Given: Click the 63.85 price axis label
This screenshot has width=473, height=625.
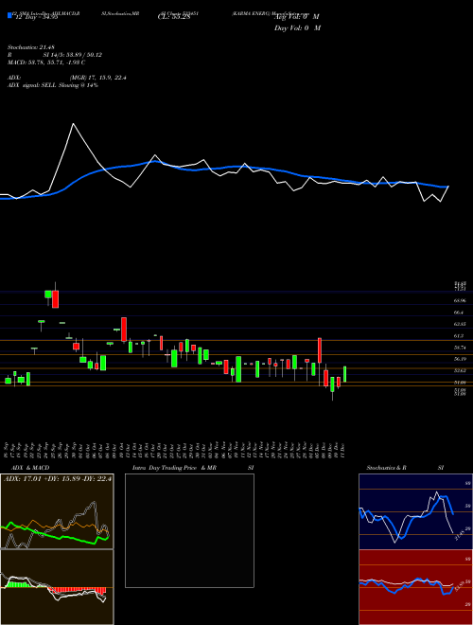Looking at the screenshot, I should pyautogui.click(x=460, y=325).
